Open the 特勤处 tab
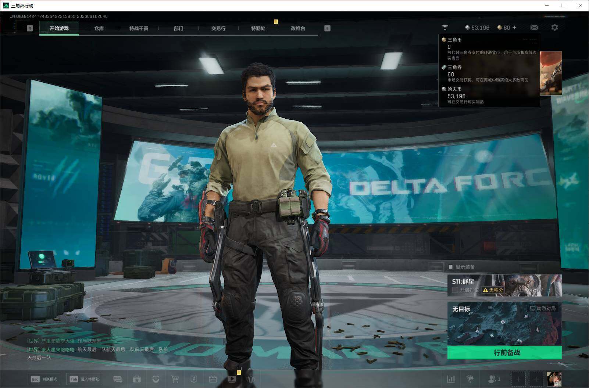The height and width of the screenshot is (388, 589). pos(258,28)
